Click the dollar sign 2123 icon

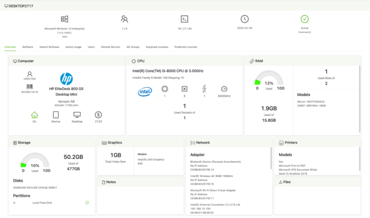[98, 115]
